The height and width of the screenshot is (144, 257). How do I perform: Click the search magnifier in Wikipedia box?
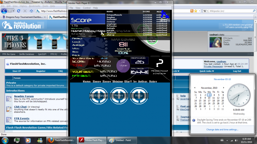254,11
